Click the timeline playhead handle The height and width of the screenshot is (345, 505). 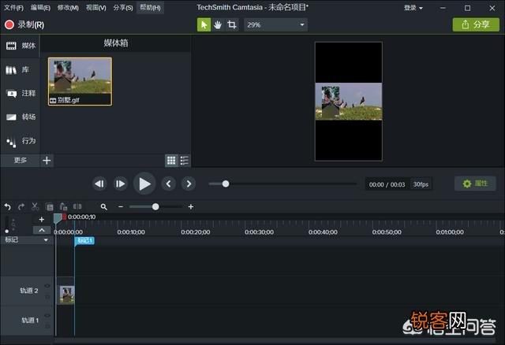click(x=58, y=219)
